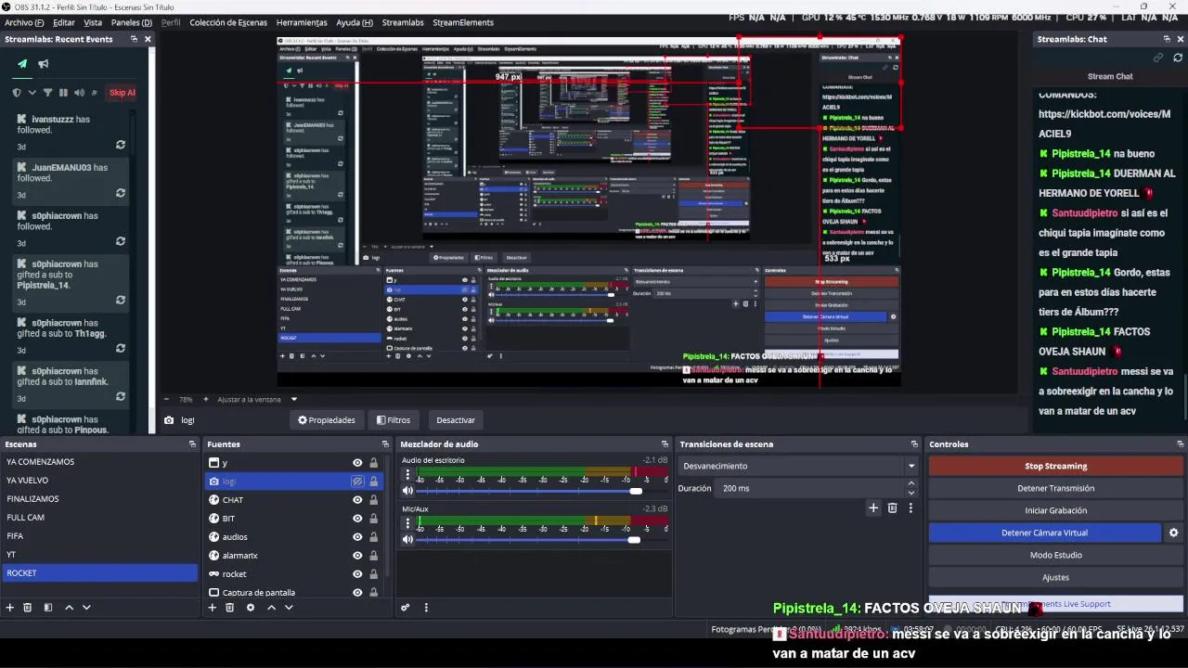Mute alerts with the speaker icon in Recent Events

(x=79, y=93)
